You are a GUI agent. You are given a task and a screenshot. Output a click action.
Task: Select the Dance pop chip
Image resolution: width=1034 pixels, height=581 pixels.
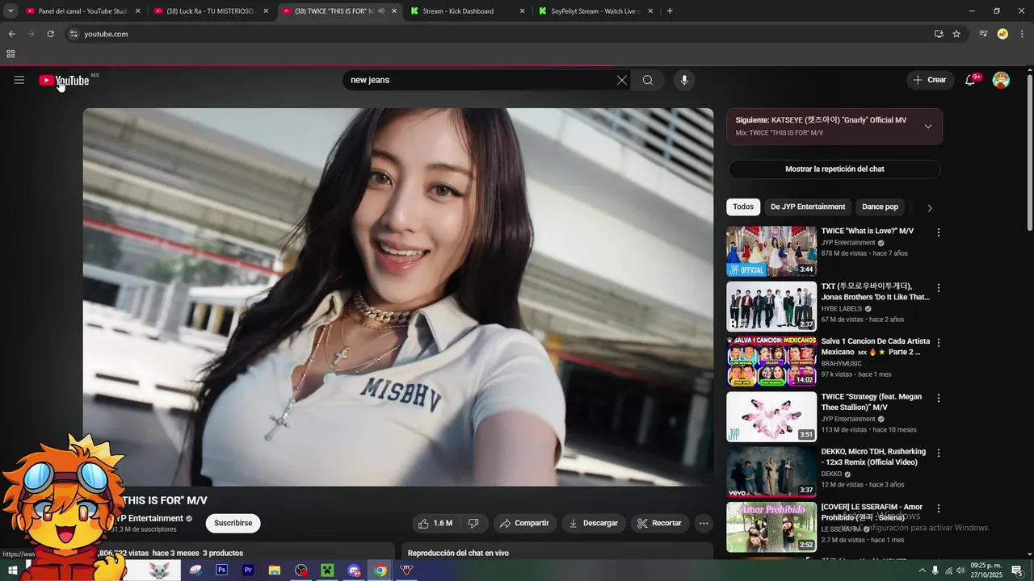click(880, 207)
